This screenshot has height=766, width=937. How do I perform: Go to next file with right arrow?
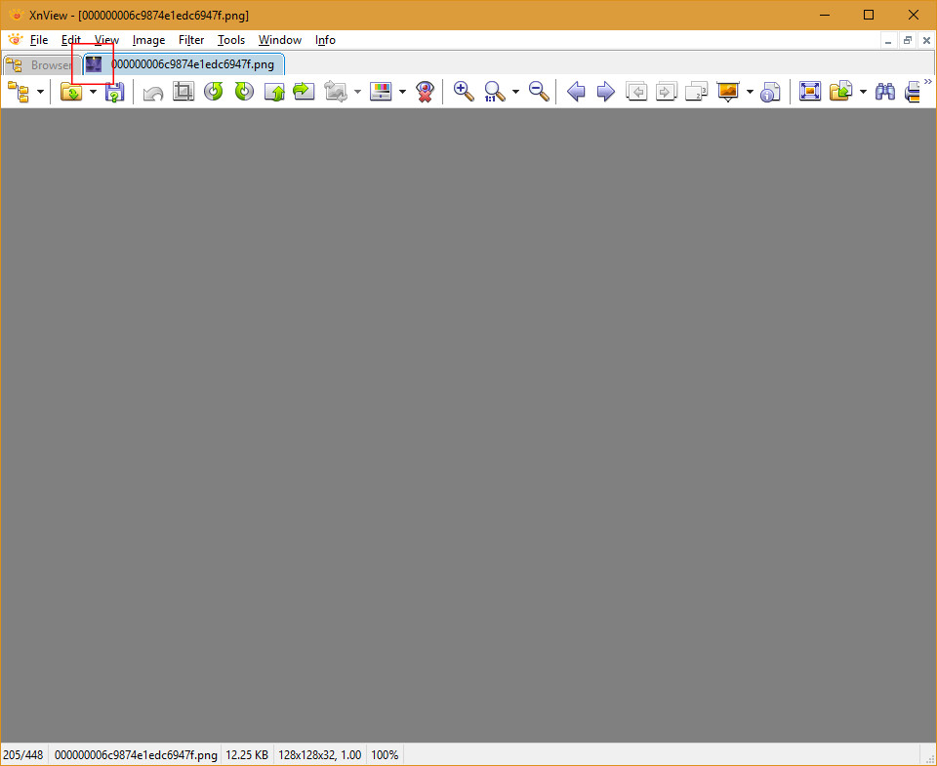pyautogui.click(x=605, y=92)
